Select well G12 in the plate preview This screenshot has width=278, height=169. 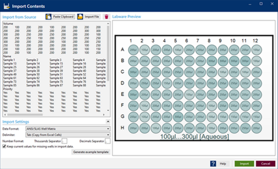point(256,117)
